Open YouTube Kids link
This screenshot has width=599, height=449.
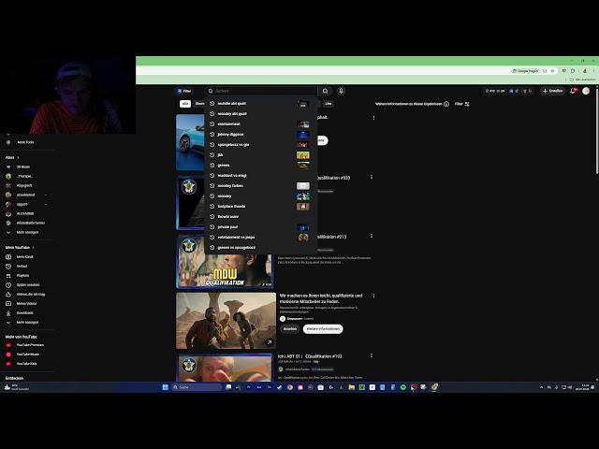click(25, 364)
